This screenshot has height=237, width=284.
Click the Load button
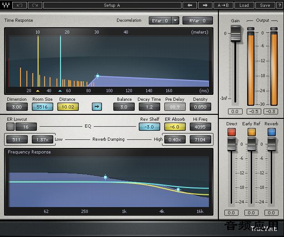click(244, 5)
